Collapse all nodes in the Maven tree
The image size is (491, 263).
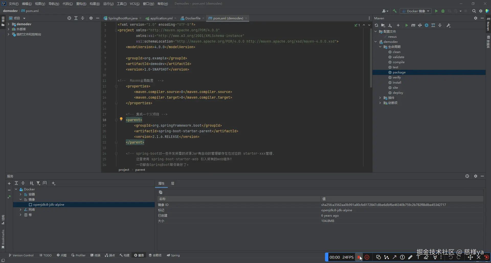pyautogui.click(x=440, y=25)
